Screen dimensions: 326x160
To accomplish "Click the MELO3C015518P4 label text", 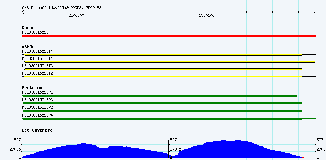I will (37, 115).
